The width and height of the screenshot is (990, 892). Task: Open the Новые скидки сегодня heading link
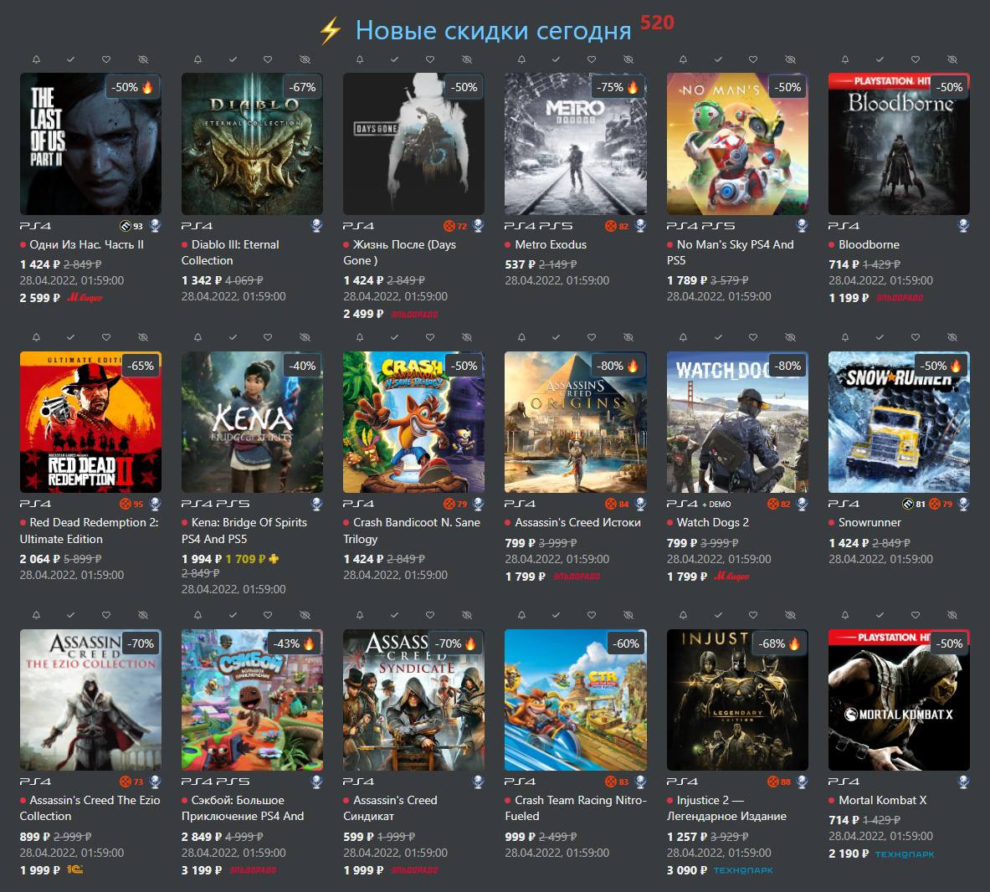click(x=493, y=30)
